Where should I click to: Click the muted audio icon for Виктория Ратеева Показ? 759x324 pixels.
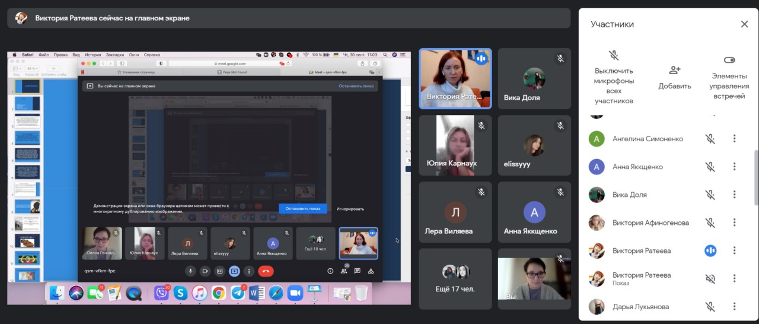[710, 278]
